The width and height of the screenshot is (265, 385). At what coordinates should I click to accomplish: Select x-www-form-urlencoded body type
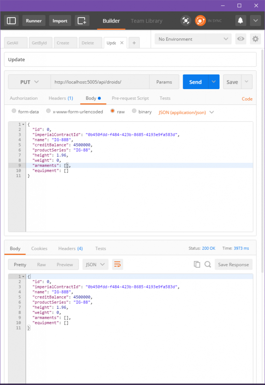[x=48, y=112]
